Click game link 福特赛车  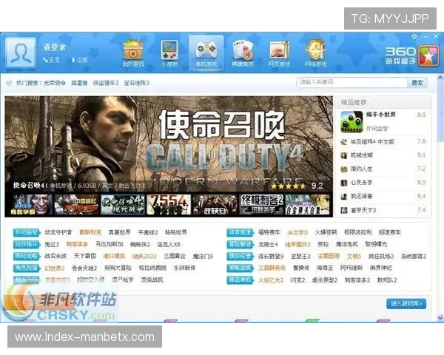pos(269,232)
